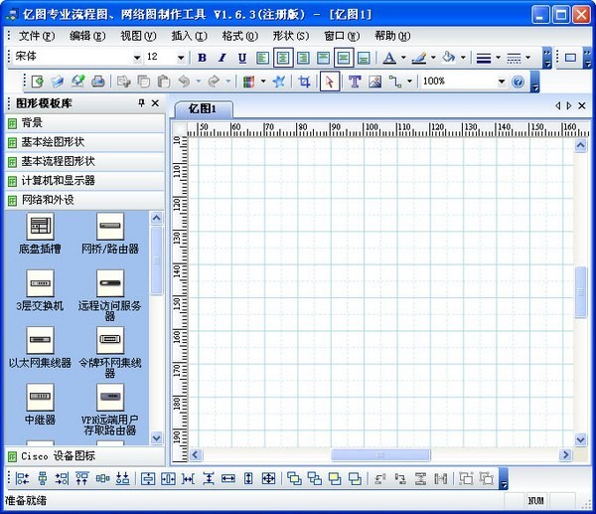The width and height of the screenshot is (596, 514).
Task: Select the pointer selection tool
Action: (330, 82)
